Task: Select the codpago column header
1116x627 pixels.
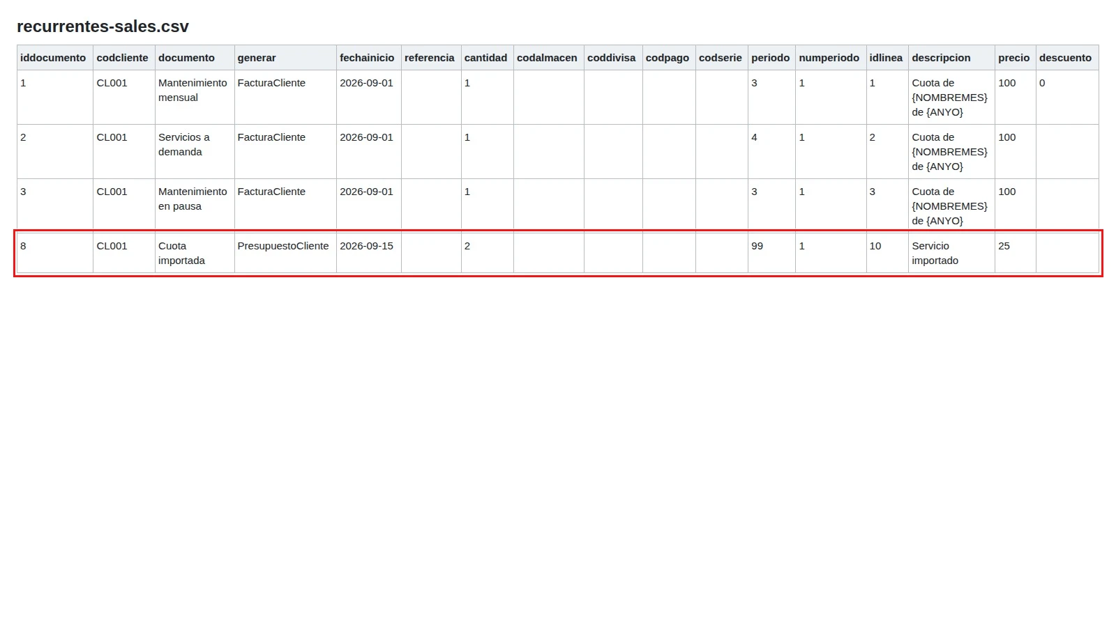Action: click(x=669, y=58)
